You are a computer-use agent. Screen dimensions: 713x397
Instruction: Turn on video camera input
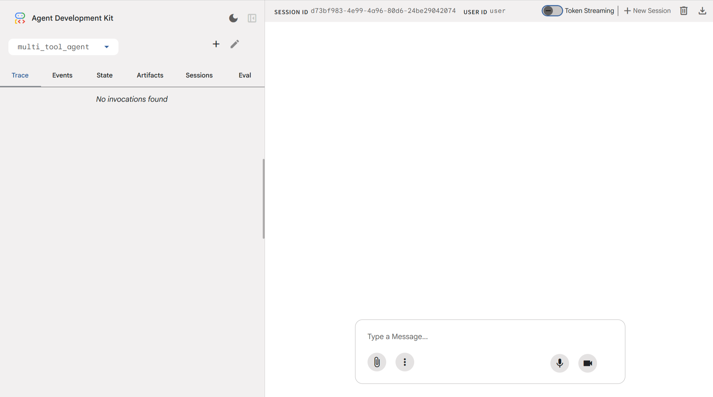[x=587, y=363]
